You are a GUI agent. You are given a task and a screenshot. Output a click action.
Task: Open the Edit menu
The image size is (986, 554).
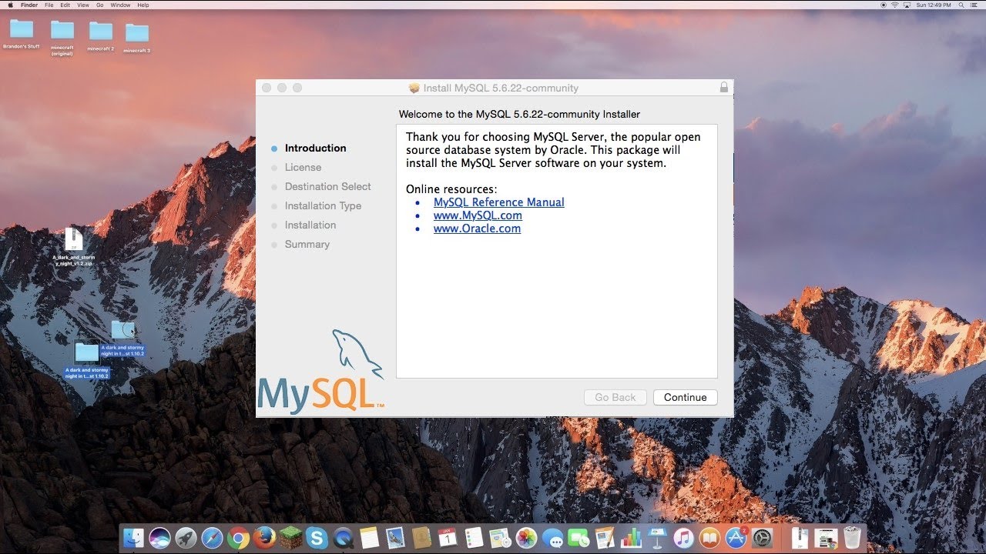65,5
